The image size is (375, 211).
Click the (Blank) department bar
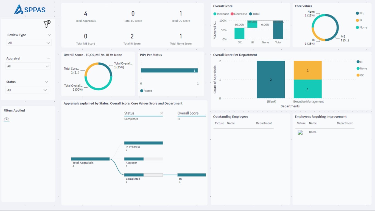click(271, 80)
